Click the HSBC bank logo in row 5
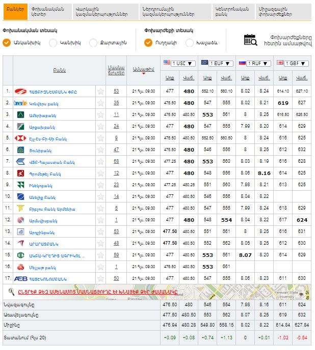The image size is (315, 350). click(x=21, y=138)
